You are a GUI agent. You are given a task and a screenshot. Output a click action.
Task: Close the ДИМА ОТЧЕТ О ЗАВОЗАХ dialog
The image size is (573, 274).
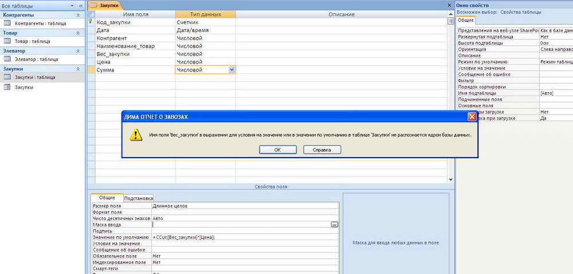pos(472,117)
